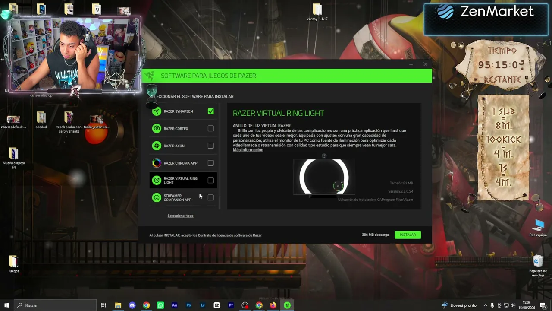Select the Razer Axon icon
Image resolution: width=552 pixels, height=311 pixels.
[x=157, y=146]
